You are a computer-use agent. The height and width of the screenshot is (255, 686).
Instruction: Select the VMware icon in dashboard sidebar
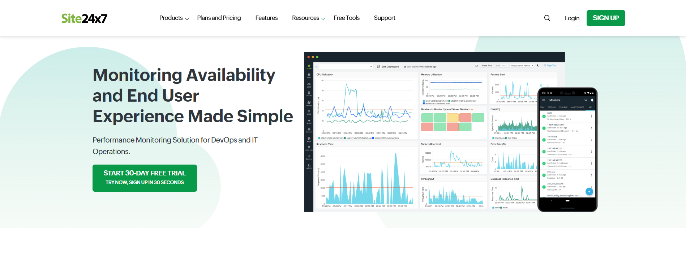point(309,103)
